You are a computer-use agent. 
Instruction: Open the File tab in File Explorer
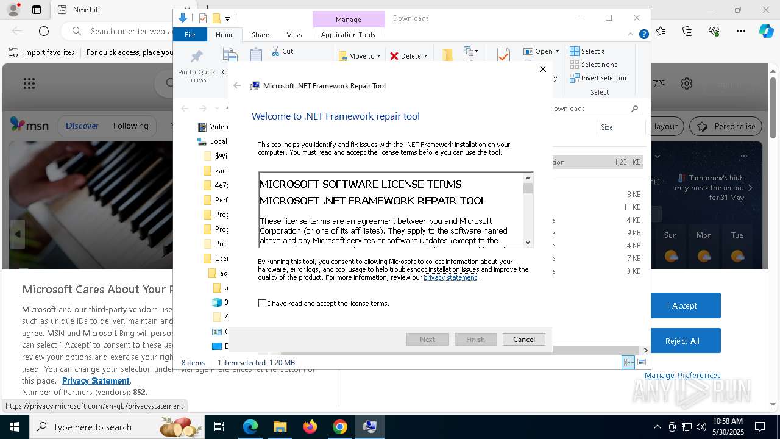tap(190, 35)
